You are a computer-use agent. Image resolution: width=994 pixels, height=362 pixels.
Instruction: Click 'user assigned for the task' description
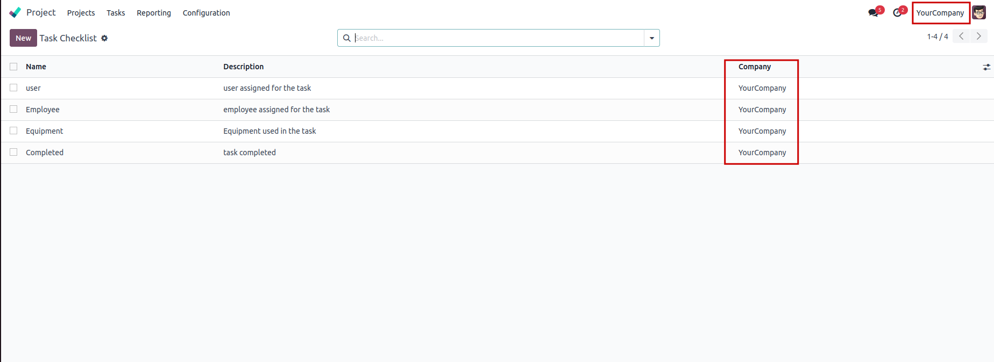click(x=267, y=88)
